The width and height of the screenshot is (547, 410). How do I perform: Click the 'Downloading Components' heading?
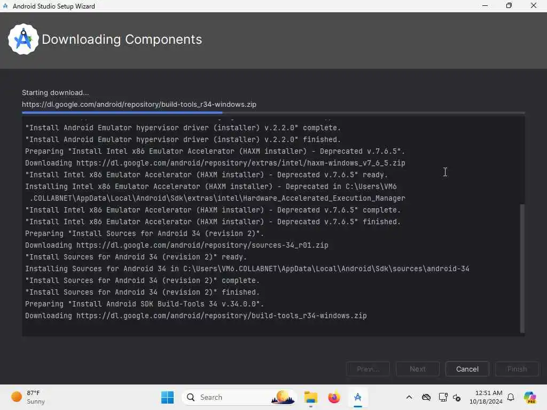pyautogui.click(x=122, y=40)
